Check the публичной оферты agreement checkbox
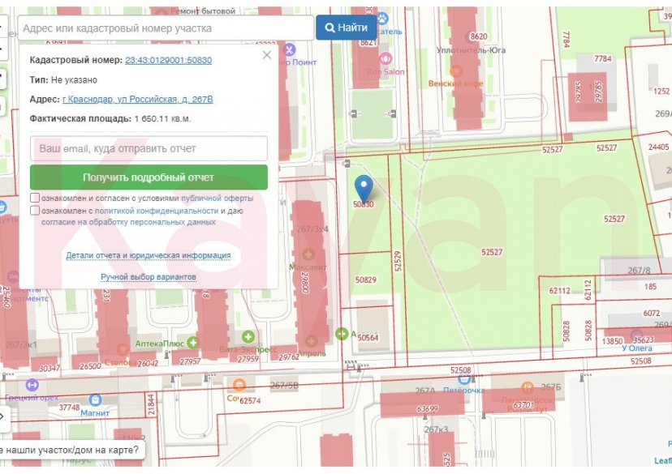Screen dimensions: 672x474 click(x=35, y=198)
